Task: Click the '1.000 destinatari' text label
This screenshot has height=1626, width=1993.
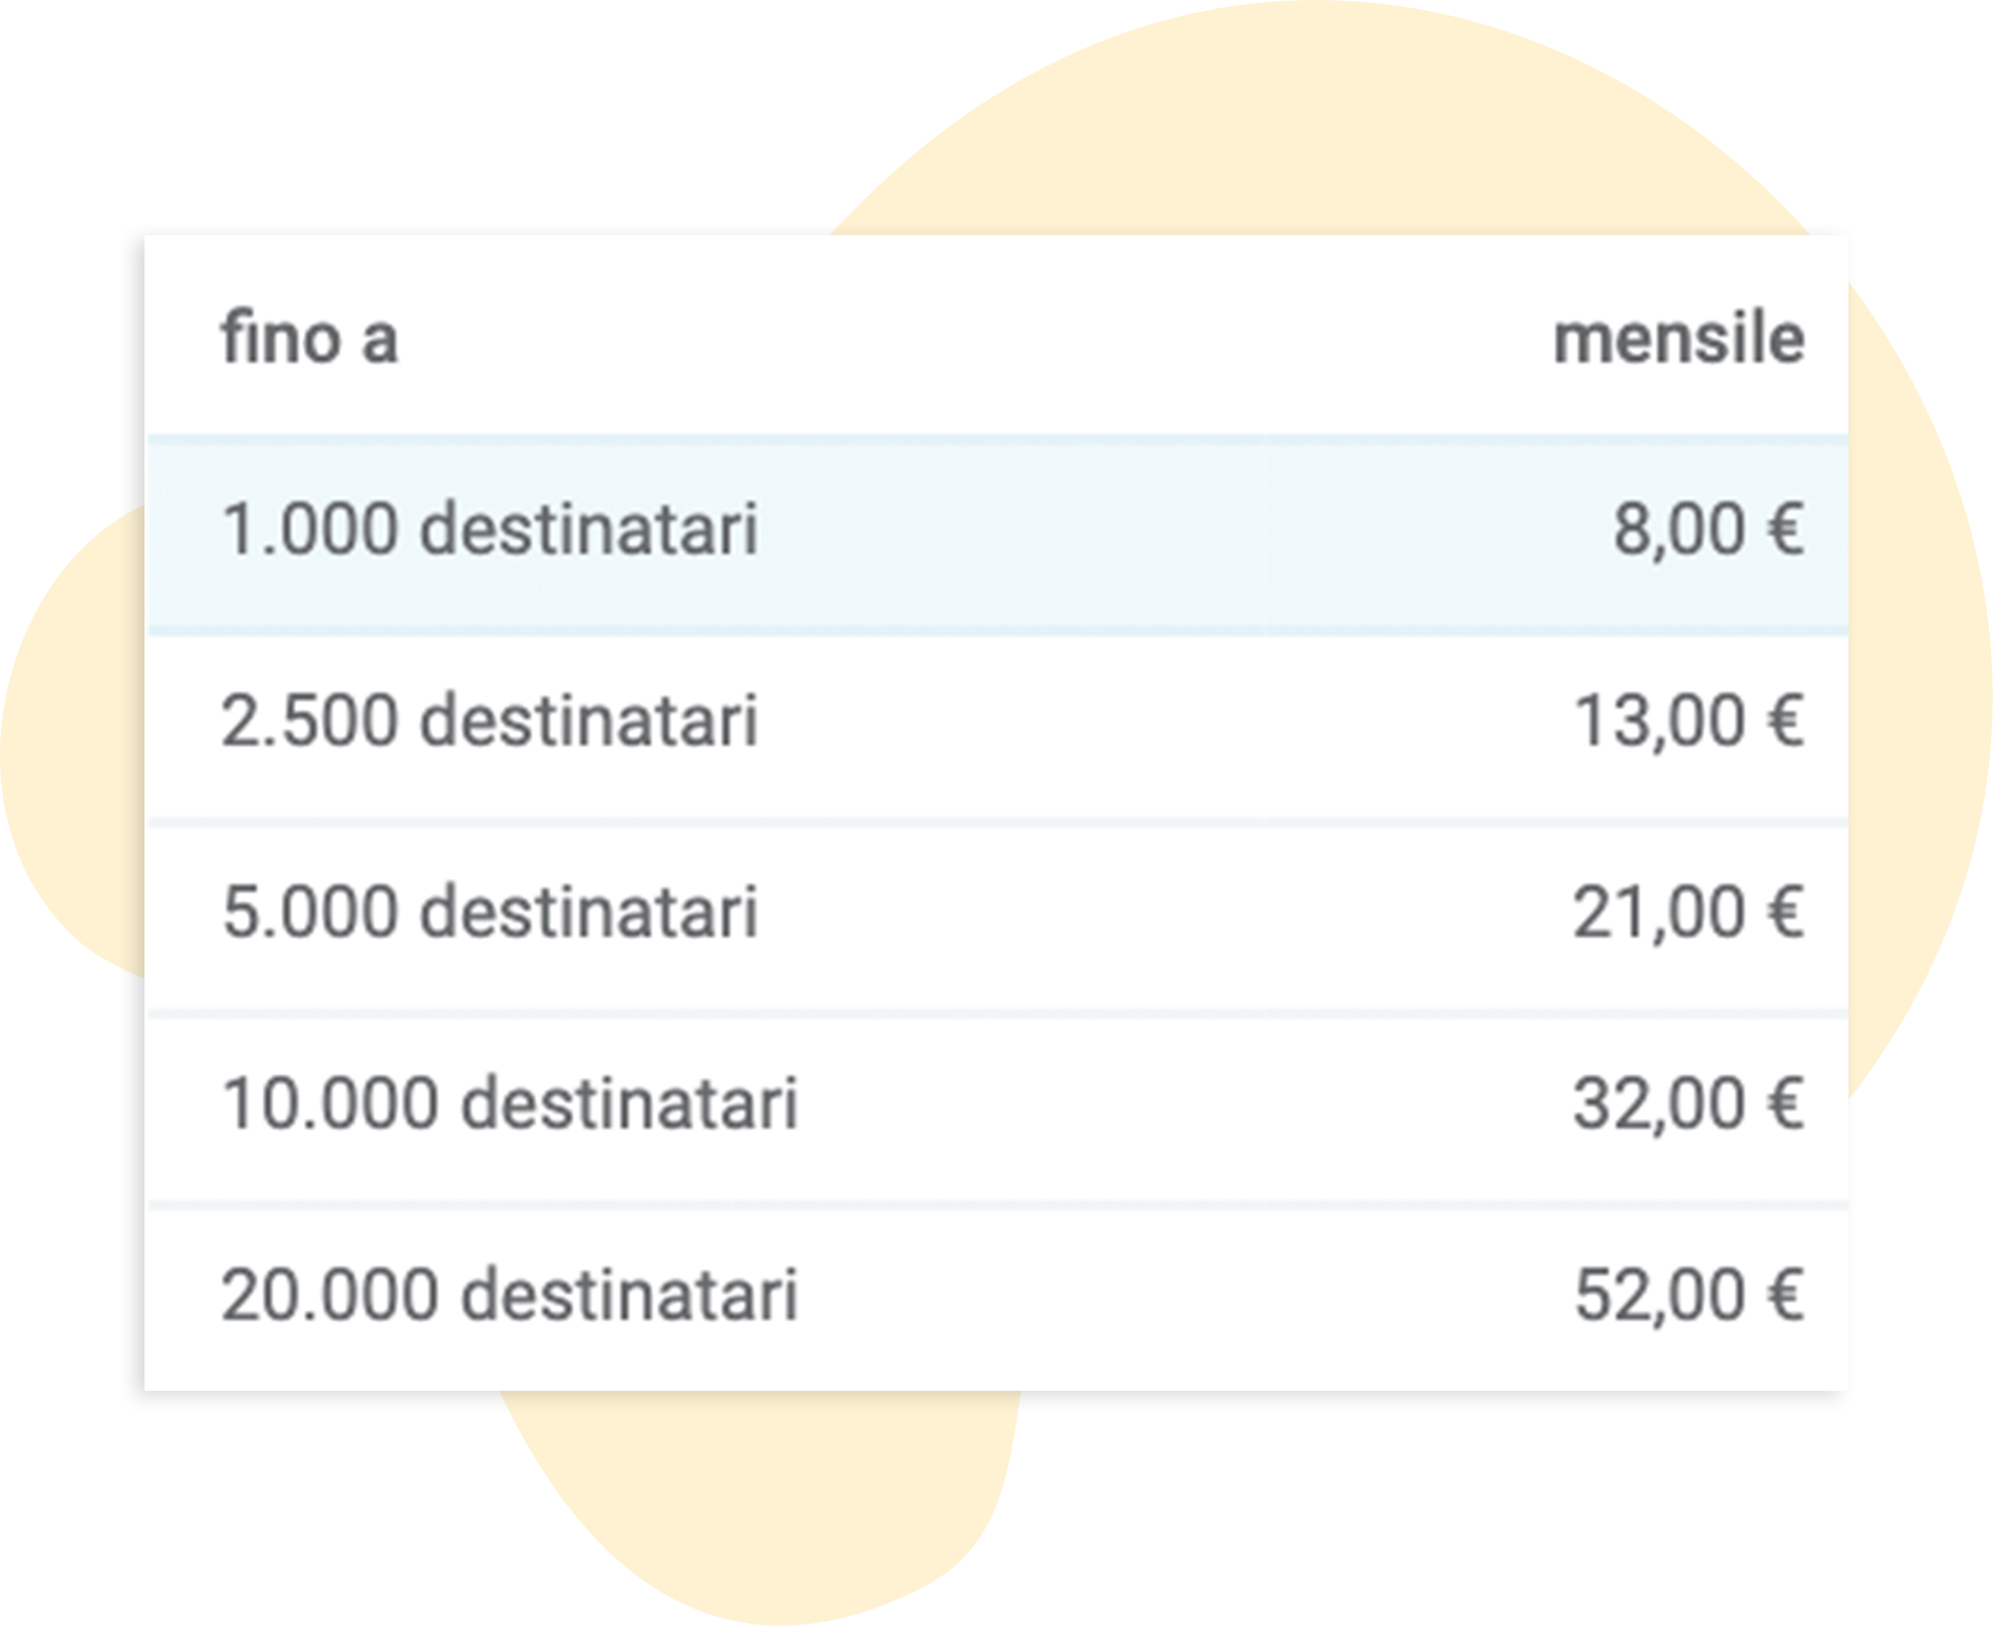Action: (x=489, y=528)
